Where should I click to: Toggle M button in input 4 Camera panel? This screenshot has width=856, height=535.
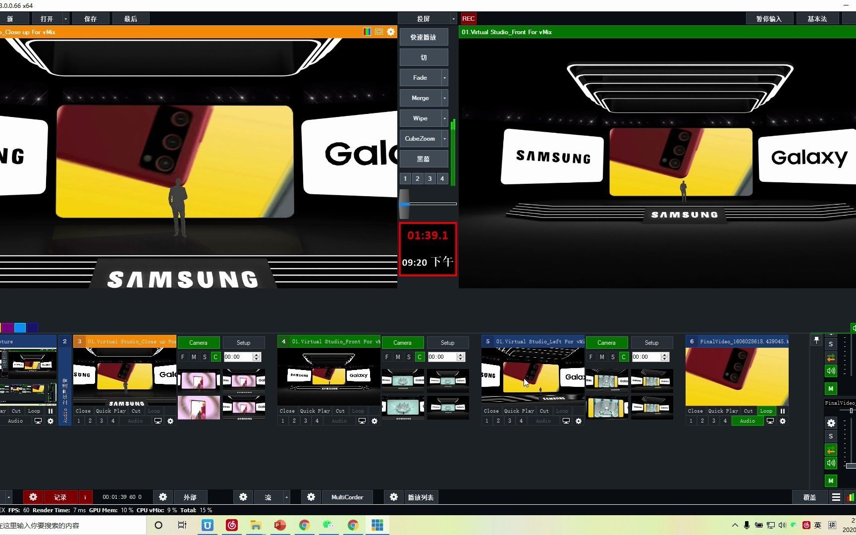pos(398,357)
